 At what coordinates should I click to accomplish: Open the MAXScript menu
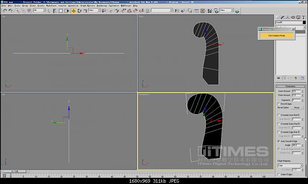click(126, 6)
